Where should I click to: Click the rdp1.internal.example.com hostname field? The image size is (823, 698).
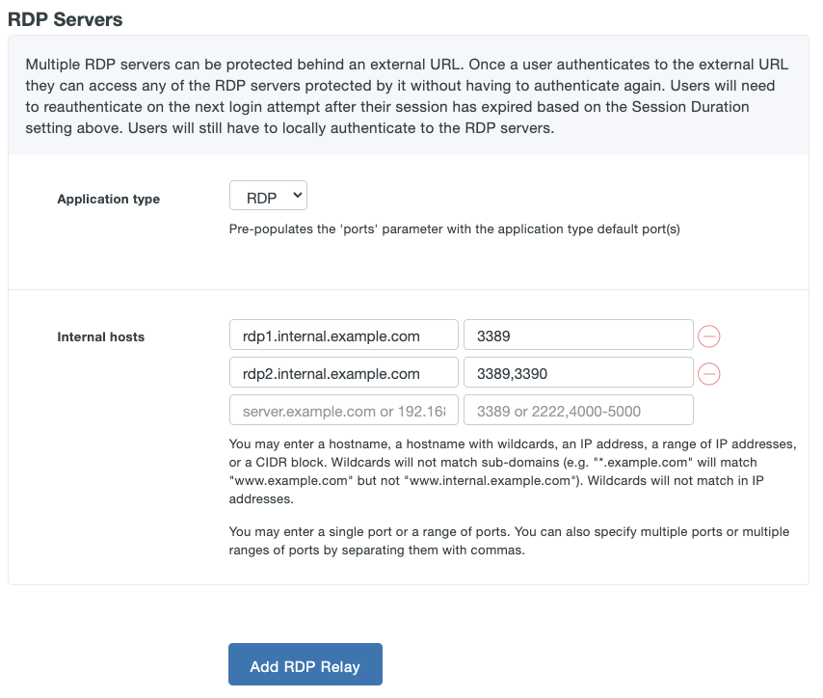point(342,335)
